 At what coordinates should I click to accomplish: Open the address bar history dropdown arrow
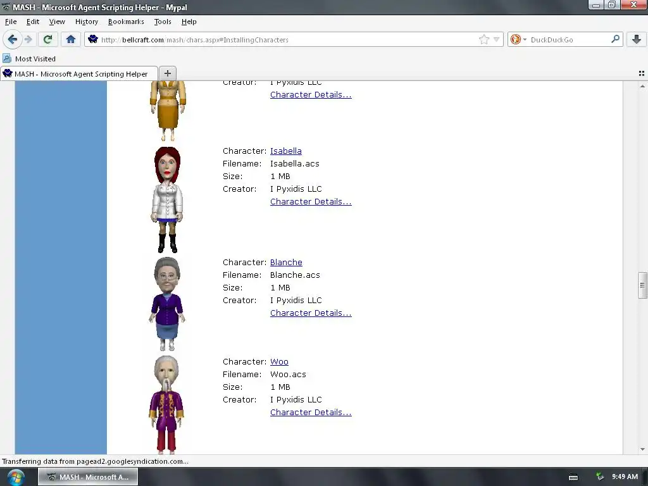coord(496,39)
